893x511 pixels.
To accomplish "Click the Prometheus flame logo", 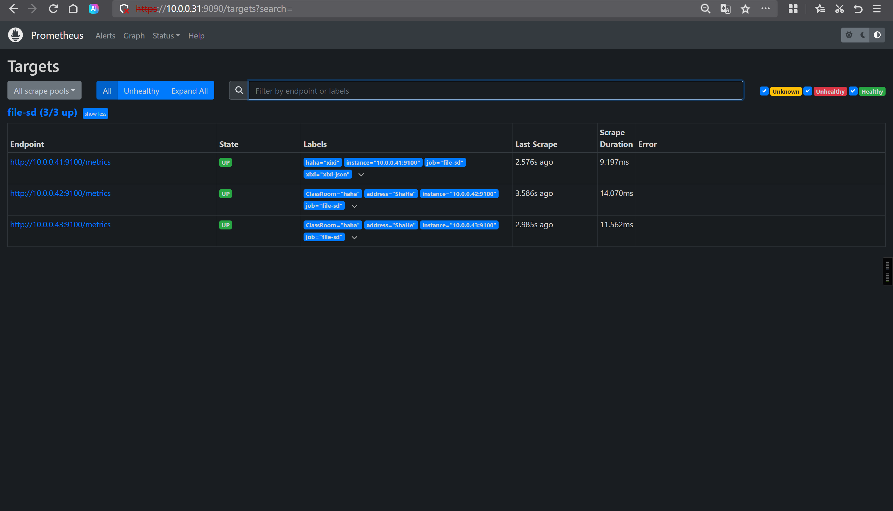I will click(x=16, y=35).
